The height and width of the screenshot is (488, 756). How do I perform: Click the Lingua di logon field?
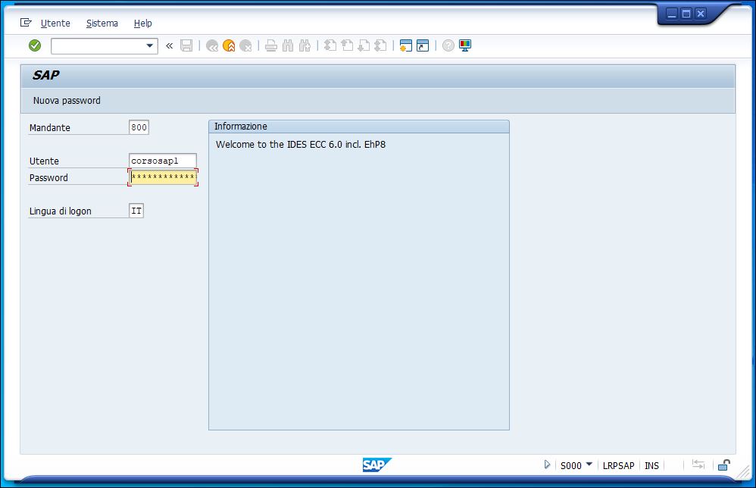click(x=136, y=211)
